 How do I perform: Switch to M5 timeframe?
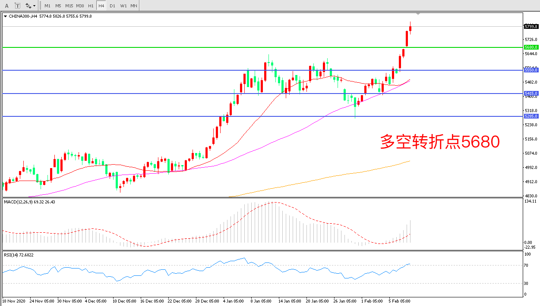click(x=58, y=6)
